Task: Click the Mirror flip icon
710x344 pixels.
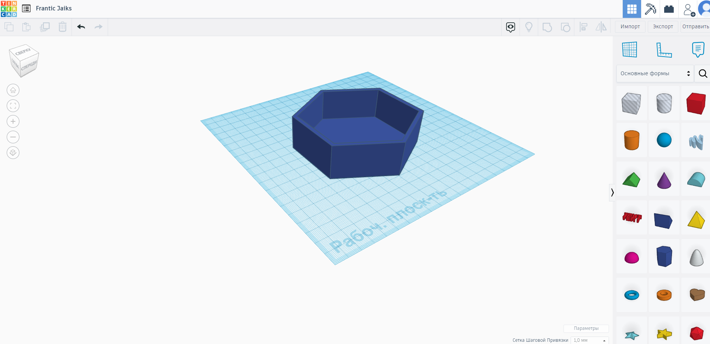Action: [601, 27]
